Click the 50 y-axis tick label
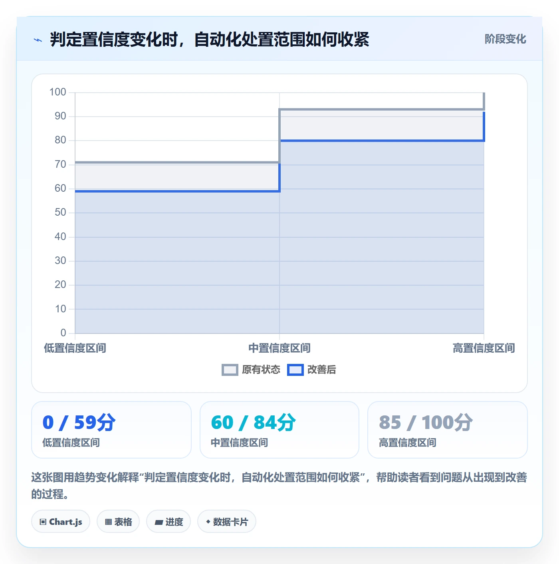The height and width of the screenshot is (564, 559). tap(60, 212)
